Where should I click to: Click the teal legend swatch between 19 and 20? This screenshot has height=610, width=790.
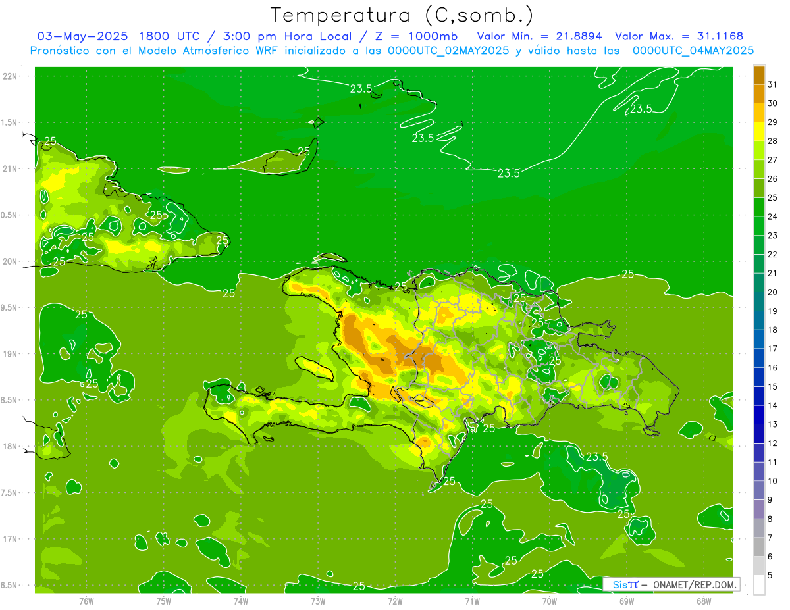coord(759,301)
